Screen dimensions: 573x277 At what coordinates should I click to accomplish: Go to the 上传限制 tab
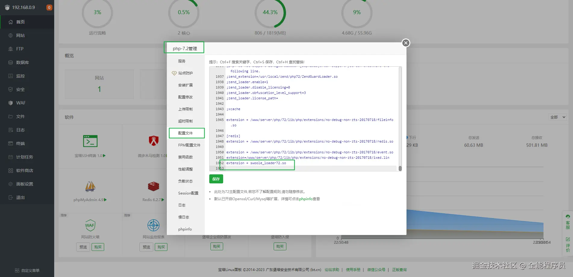186,109
